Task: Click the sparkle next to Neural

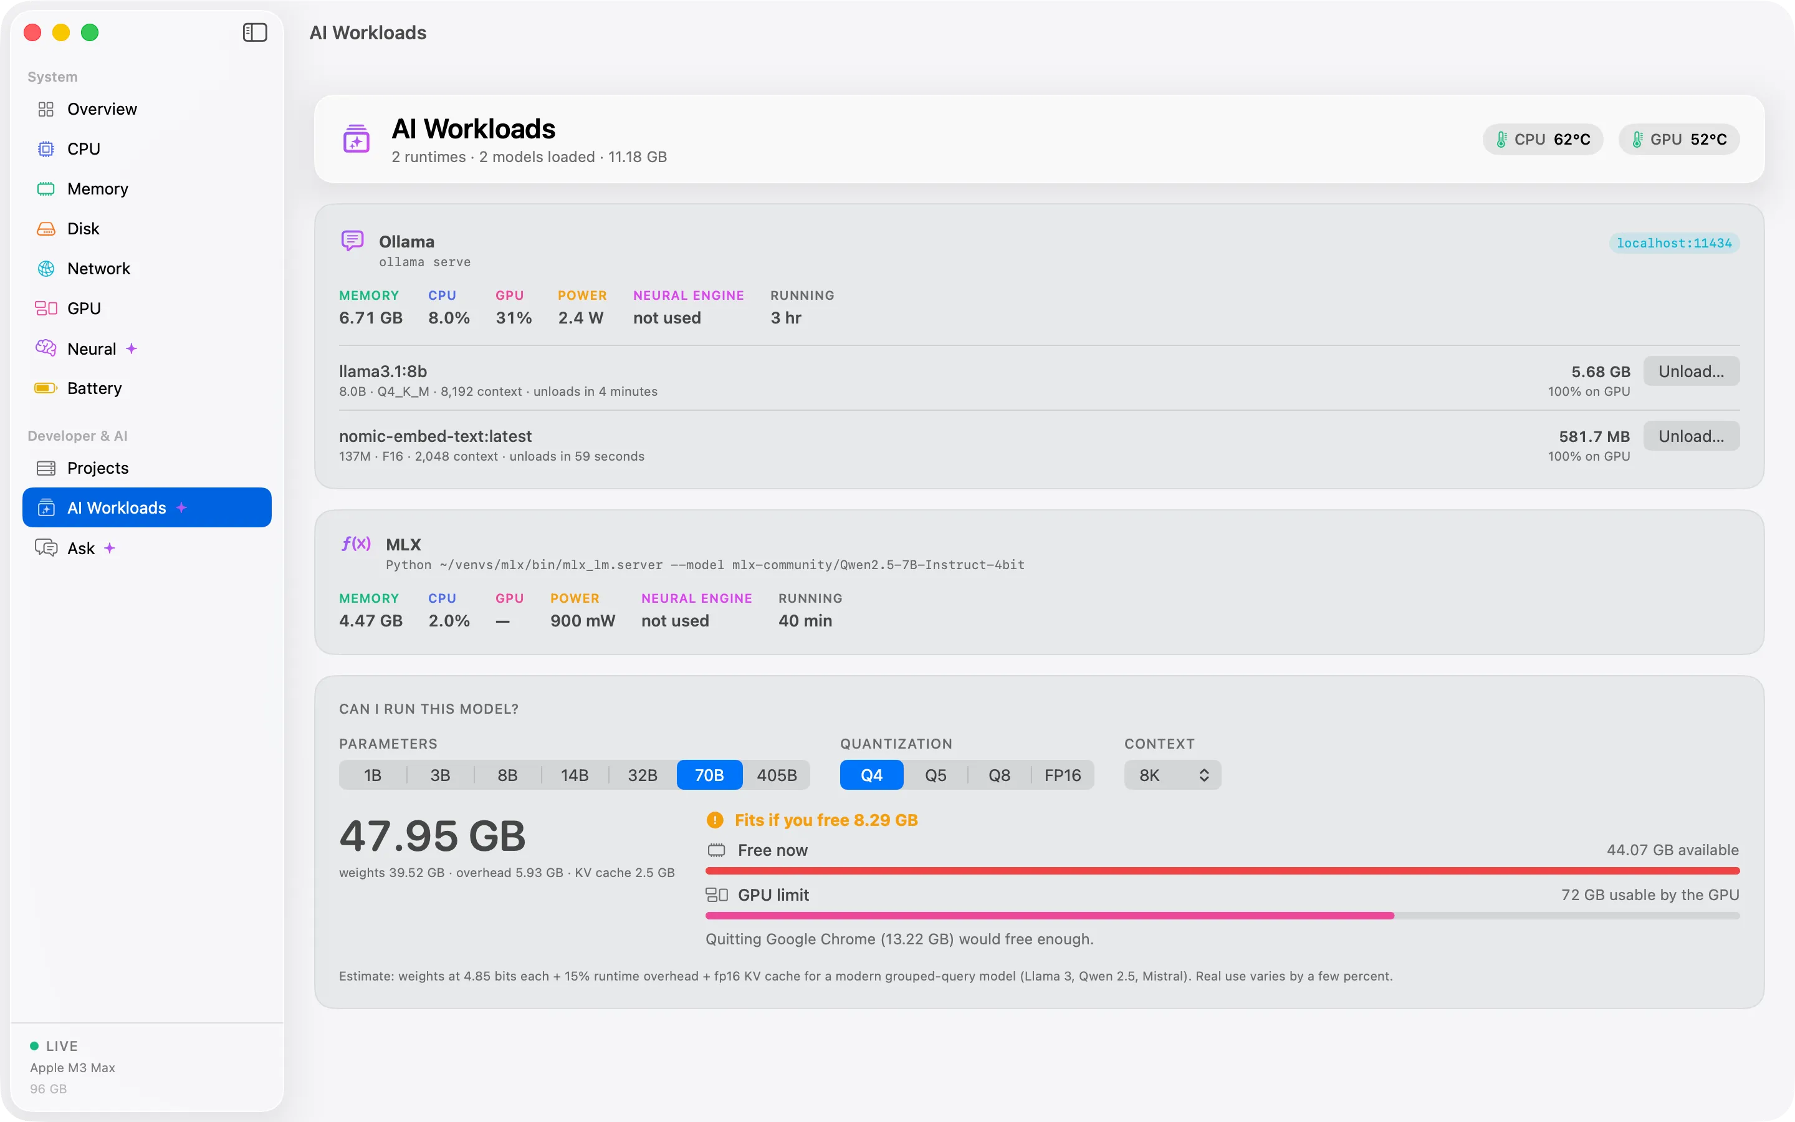Action: click(x=132, y=348)
